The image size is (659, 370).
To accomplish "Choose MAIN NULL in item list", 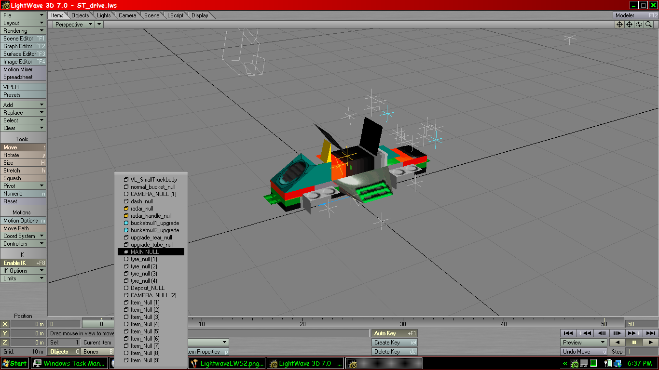I will (151, 252).
